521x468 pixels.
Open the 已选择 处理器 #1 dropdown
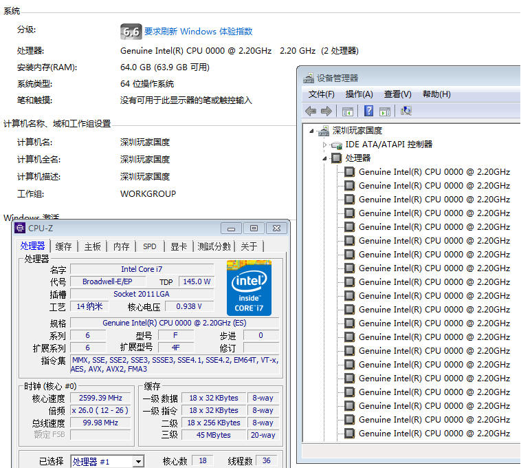(138, 461)
